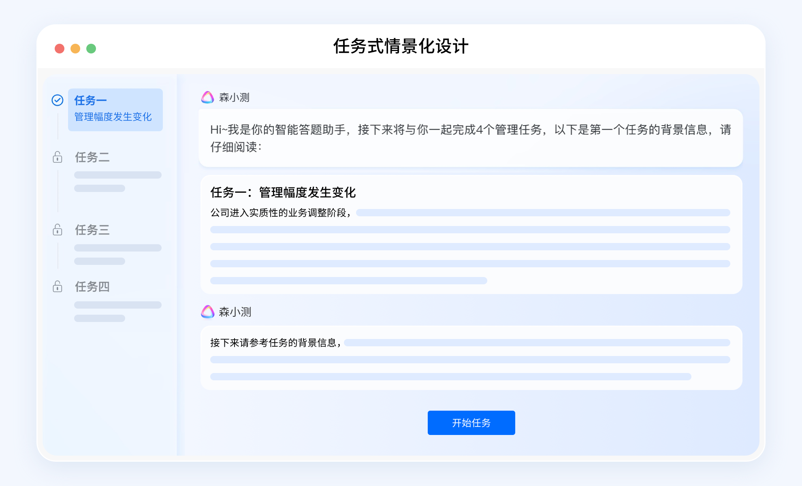Viewport: 802px width, 486px height.
Task: Open 任务四 in the sidebar
Action: 92,287
